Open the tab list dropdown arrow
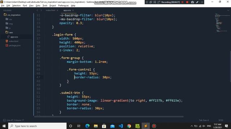 click(x=228, y=10)
